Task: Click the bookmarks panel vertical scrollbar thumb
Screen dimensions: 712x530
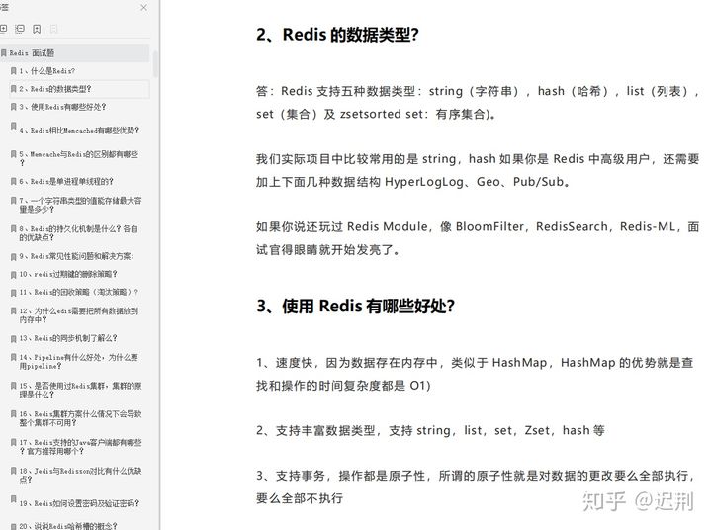Action: pyautogui.click(x=155, y=63)
